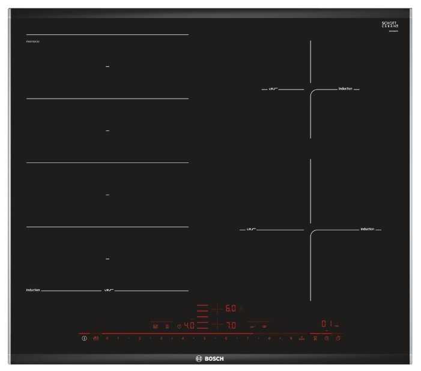Tap the 4.0 heat level display
This screenshot has width=421, height=371.
click(x=189, y=325)
